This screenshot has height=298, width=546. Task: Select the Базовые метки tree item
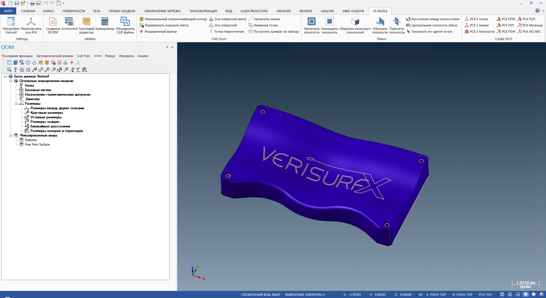pyautogui.click(x=38, y=90)
